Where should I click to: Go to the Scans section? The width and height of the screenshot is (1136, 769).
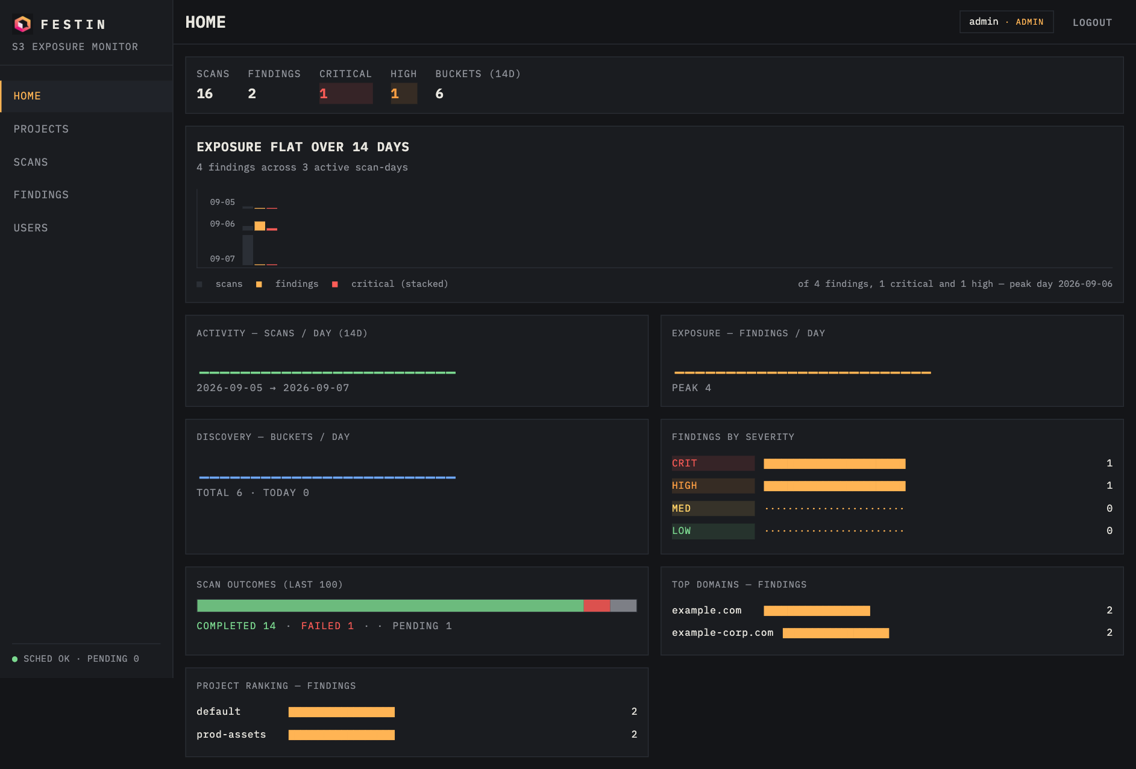pyautogui.click(x=87, y=162)
